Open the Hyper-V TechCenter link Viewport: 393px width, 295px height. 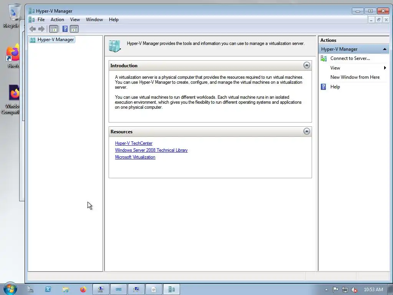[x=134, y=143]
